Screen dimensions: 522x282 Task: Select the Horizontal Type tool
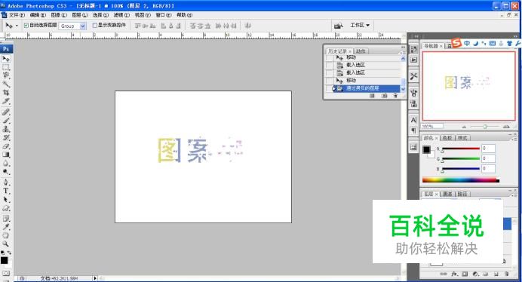pos(6,191)
